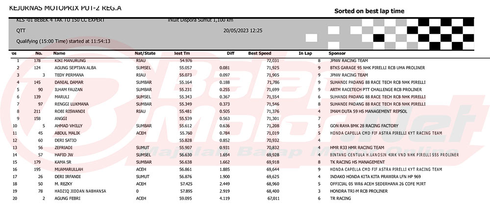
Task: Click the Diff column header
Action: 231,53
